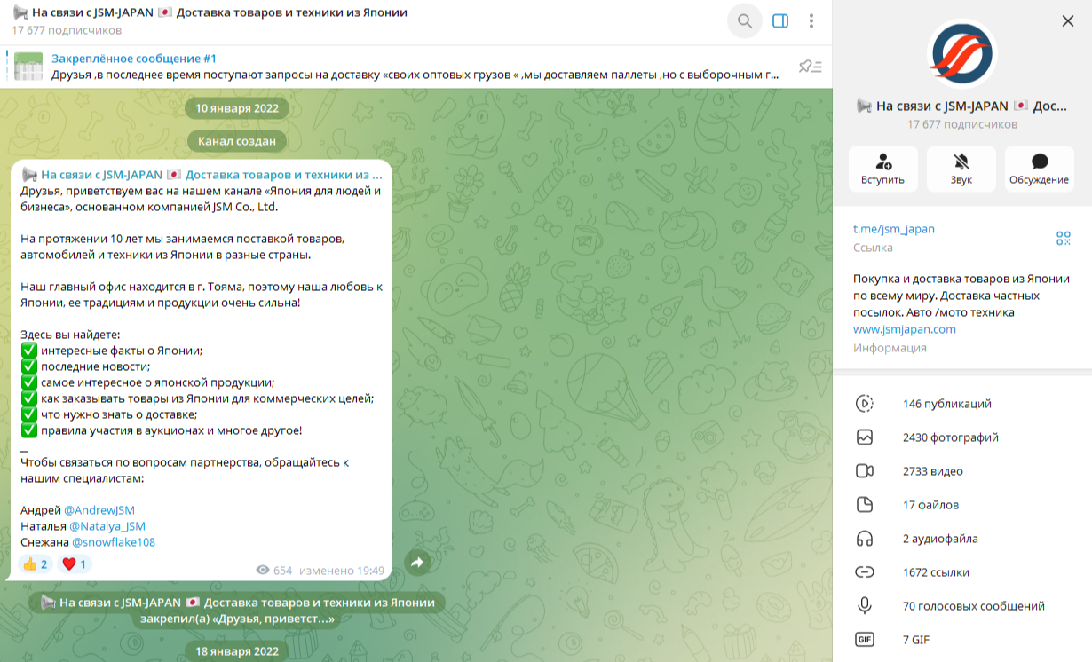Click the thumbs up reaction
1092x662 pixels.
35,564
